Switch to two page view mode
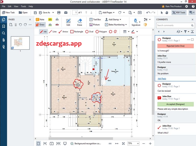 click(52, 143)
